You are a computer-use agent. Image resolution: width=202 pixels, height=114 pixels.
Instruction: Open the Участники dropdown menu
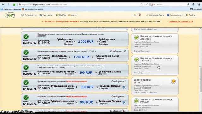tap(46, 15)
